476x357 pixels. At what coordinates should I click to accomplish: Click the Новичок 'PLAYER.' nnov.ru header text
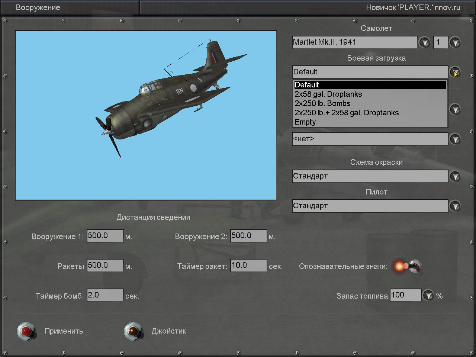[x=413, y=7]
